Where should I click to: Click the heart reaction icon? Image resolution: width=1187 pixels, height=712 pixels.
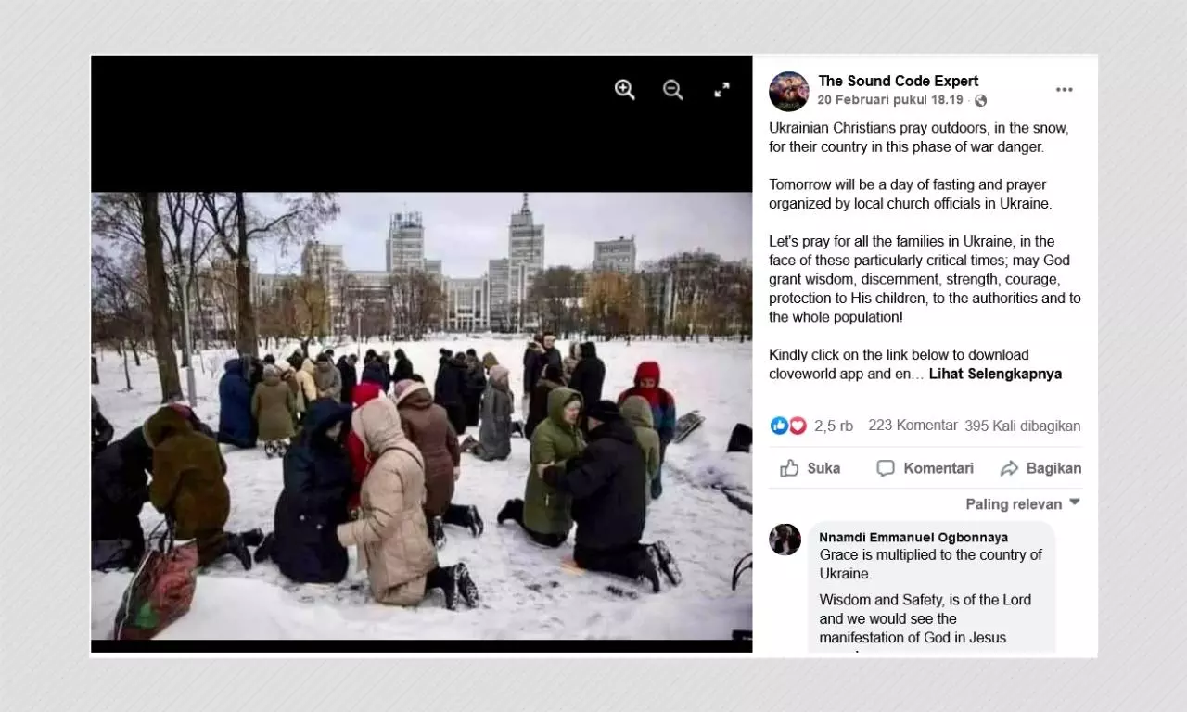pyautogui.click(x=798, y=426)
